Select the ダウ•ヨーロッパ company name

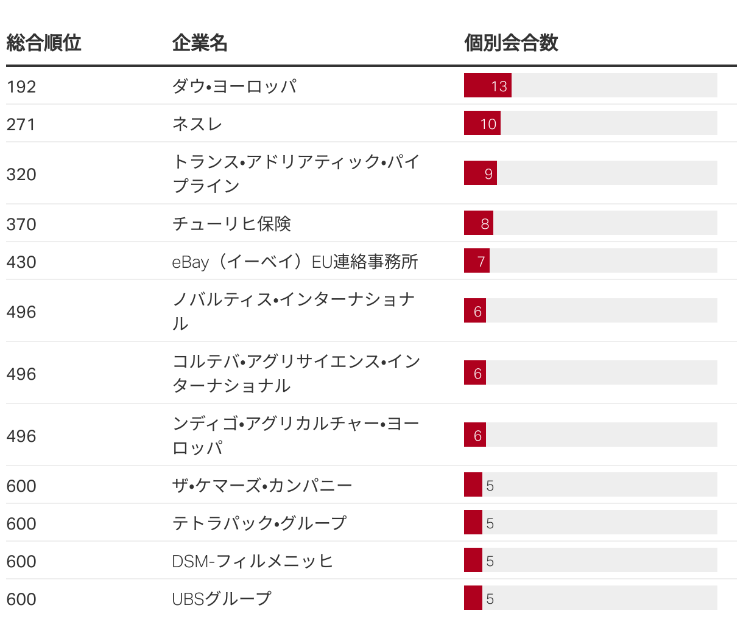pos(234,86)
